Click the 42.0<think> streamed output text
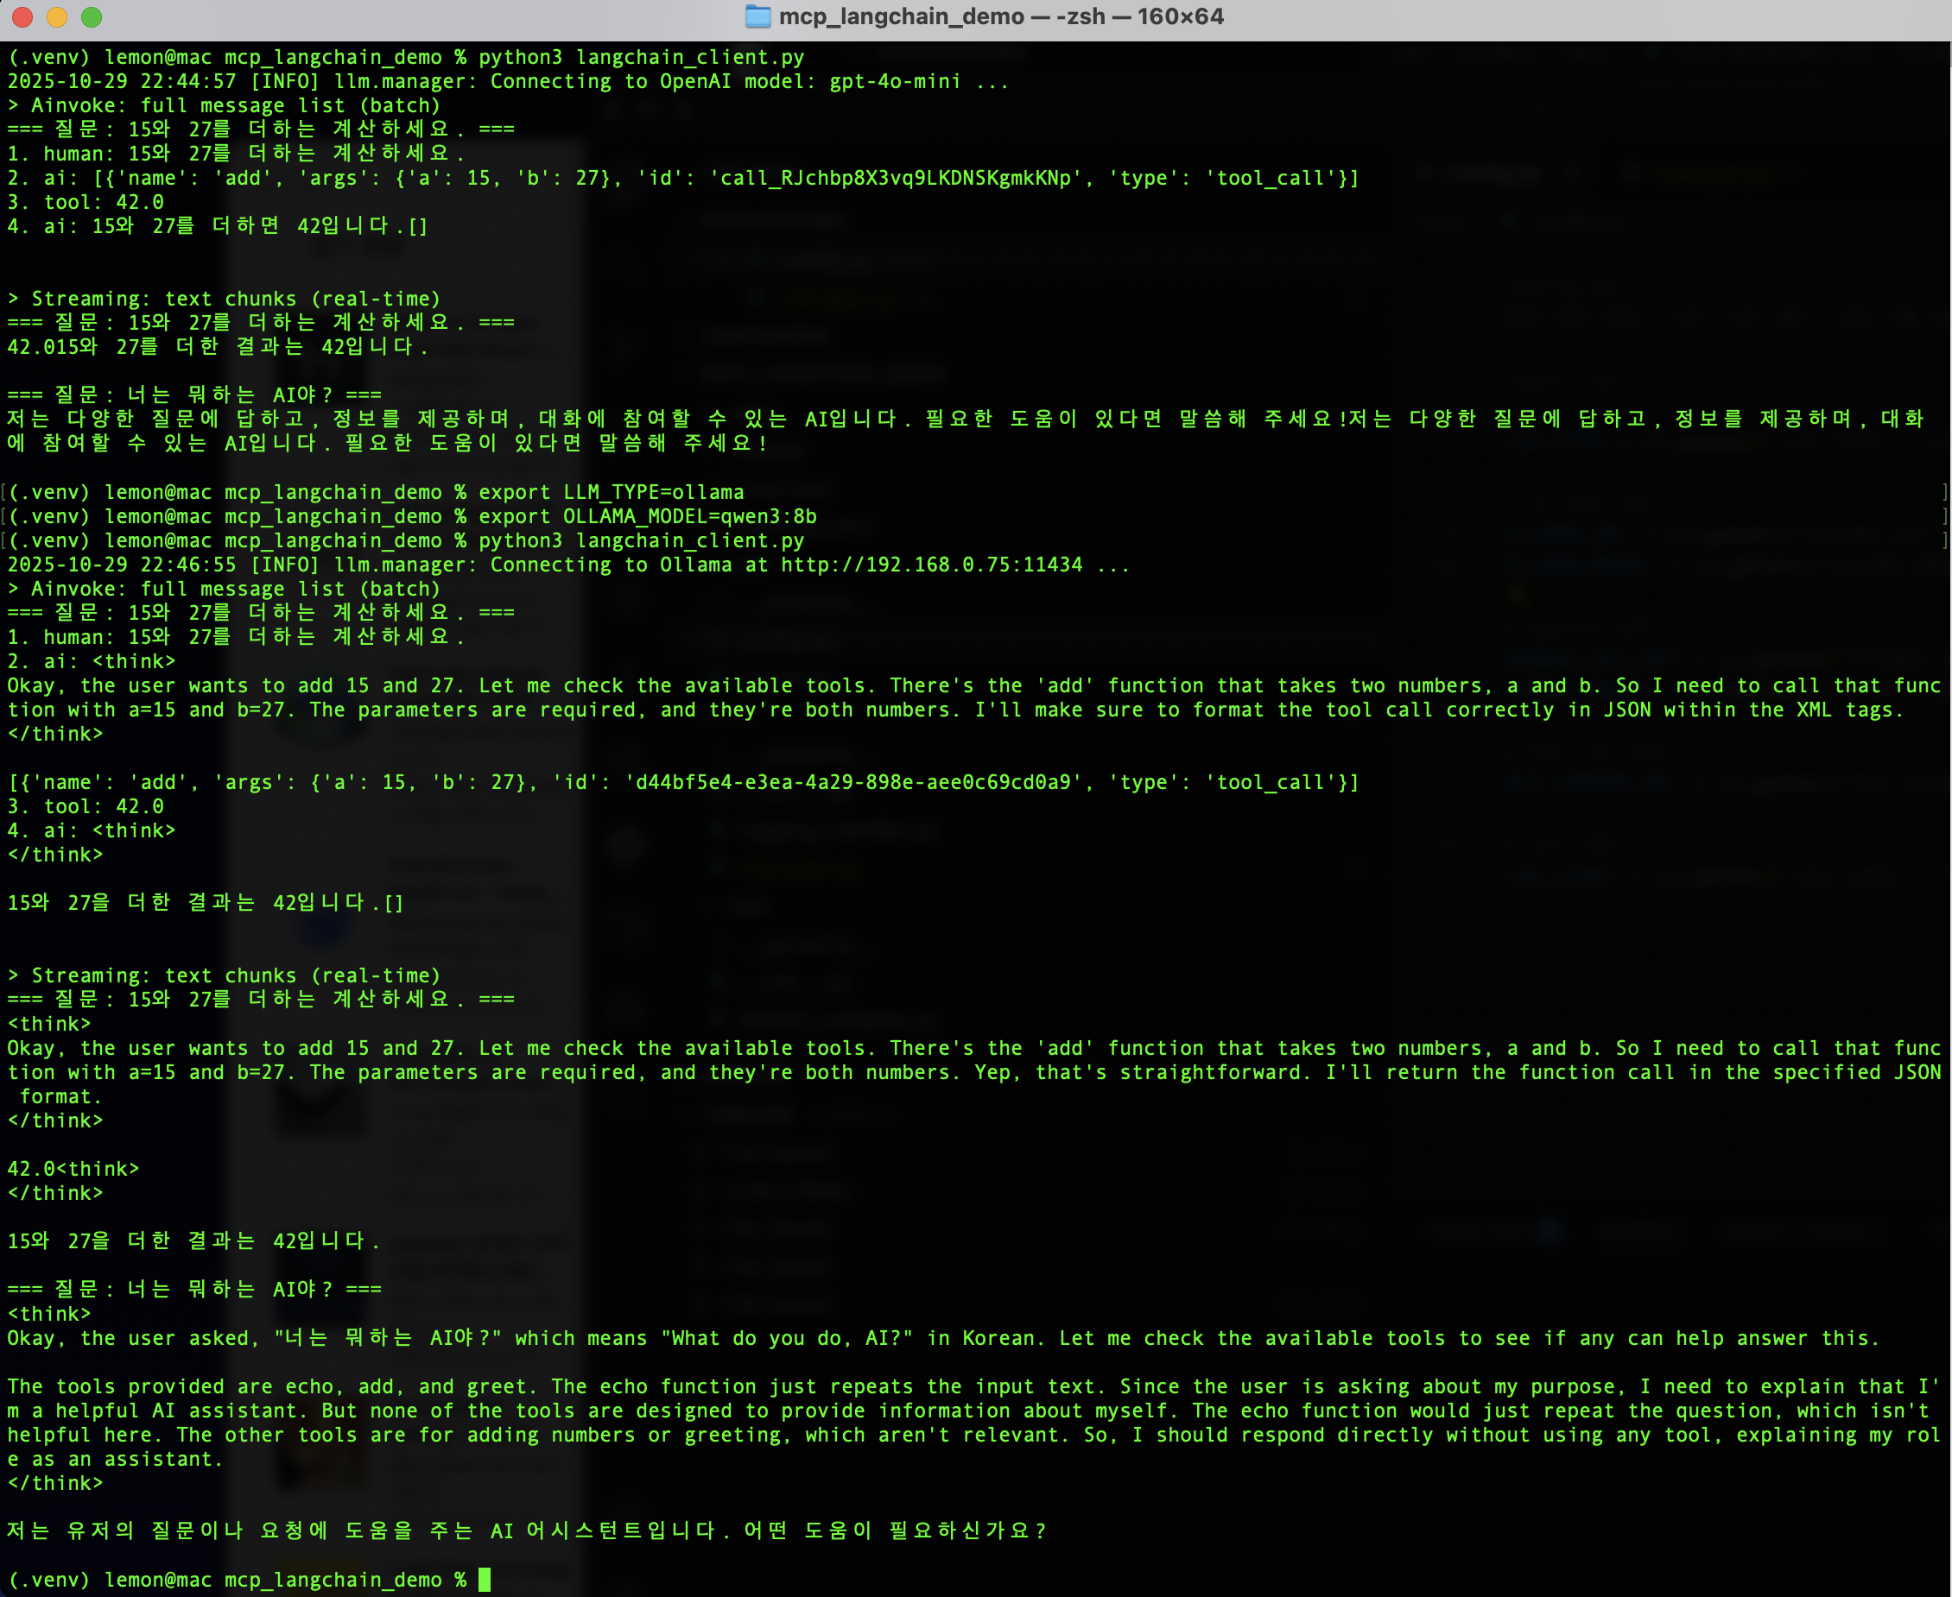Viewport: 1952px width, 1597px height. point(73,1168)
